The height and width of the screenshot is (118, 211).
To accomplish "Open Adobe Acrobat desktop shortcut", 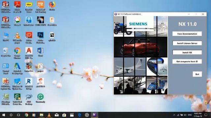I will 17,7.
